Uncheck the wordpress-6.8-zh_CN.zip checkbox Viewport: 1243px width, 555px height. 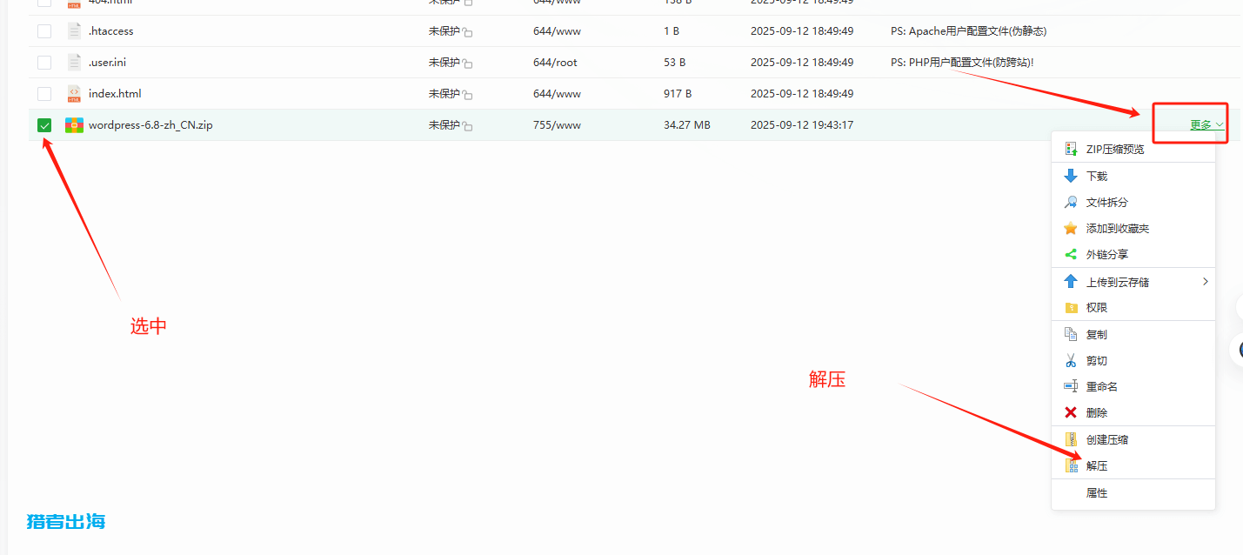44,125
